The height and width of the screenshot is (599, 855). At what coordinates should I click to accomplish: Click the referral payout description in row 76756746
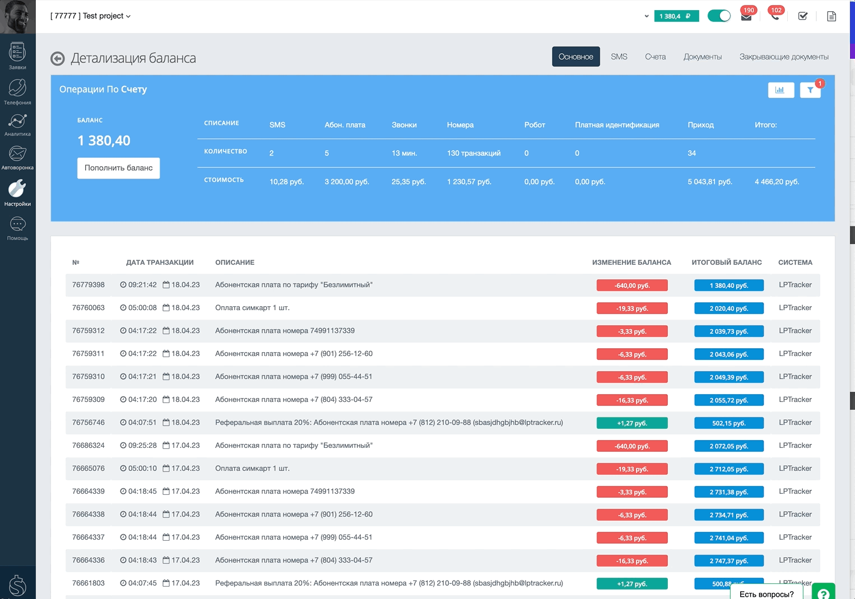click(x=389, y=423)
